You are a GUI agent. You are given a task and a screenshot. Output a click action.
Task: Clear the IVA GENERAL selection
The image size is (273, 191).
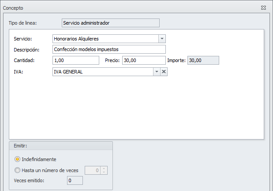click(x=164, y=72)
